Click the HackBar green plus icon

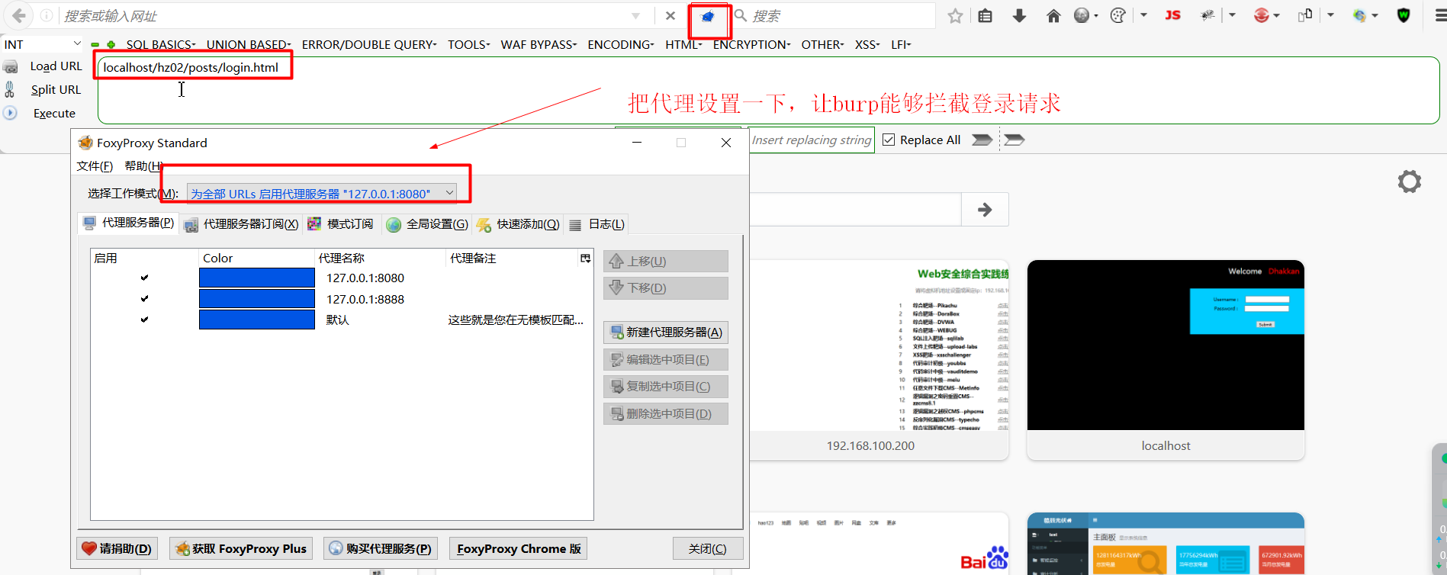[111, 44]
